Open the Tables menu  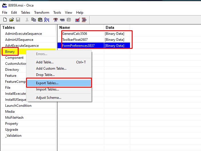[25, 13]
